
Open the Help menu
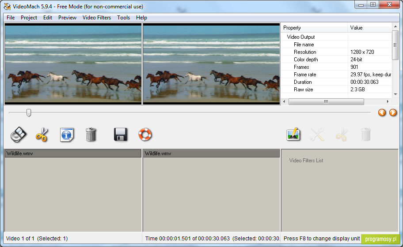(x=141, y=18)
